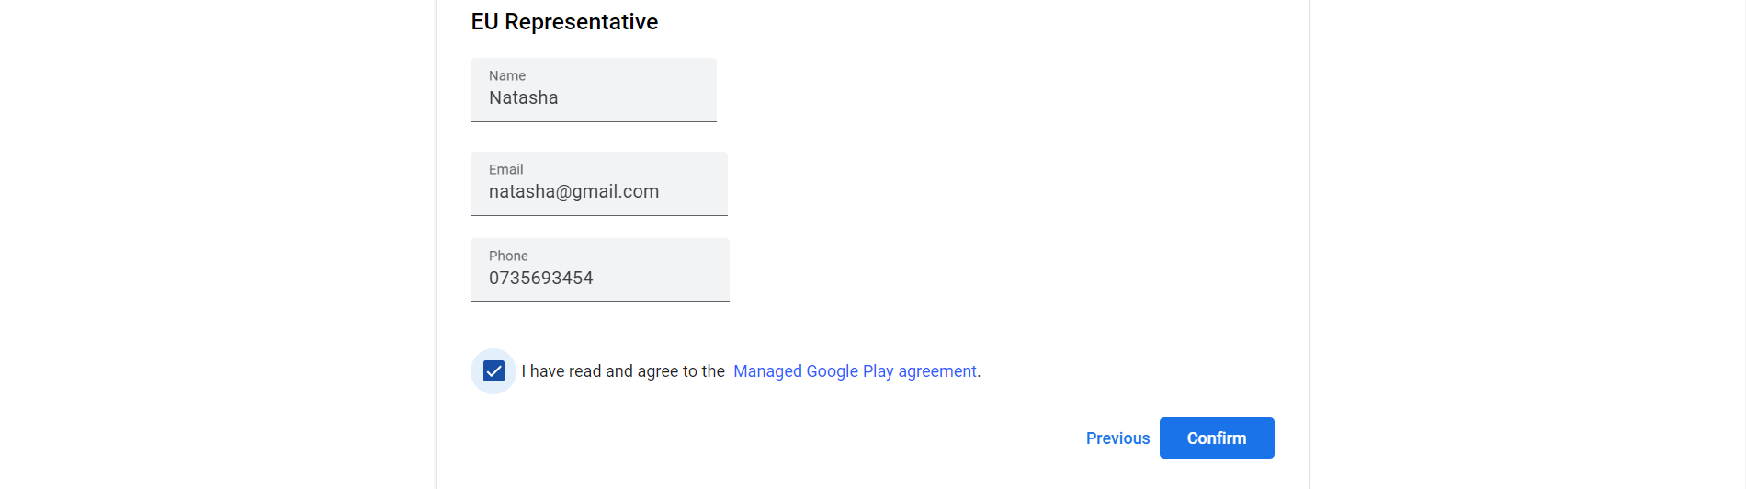Click the EU Representative heading
The height and width of the screenshot is (489, 1746).
click(x=564, y=22)
